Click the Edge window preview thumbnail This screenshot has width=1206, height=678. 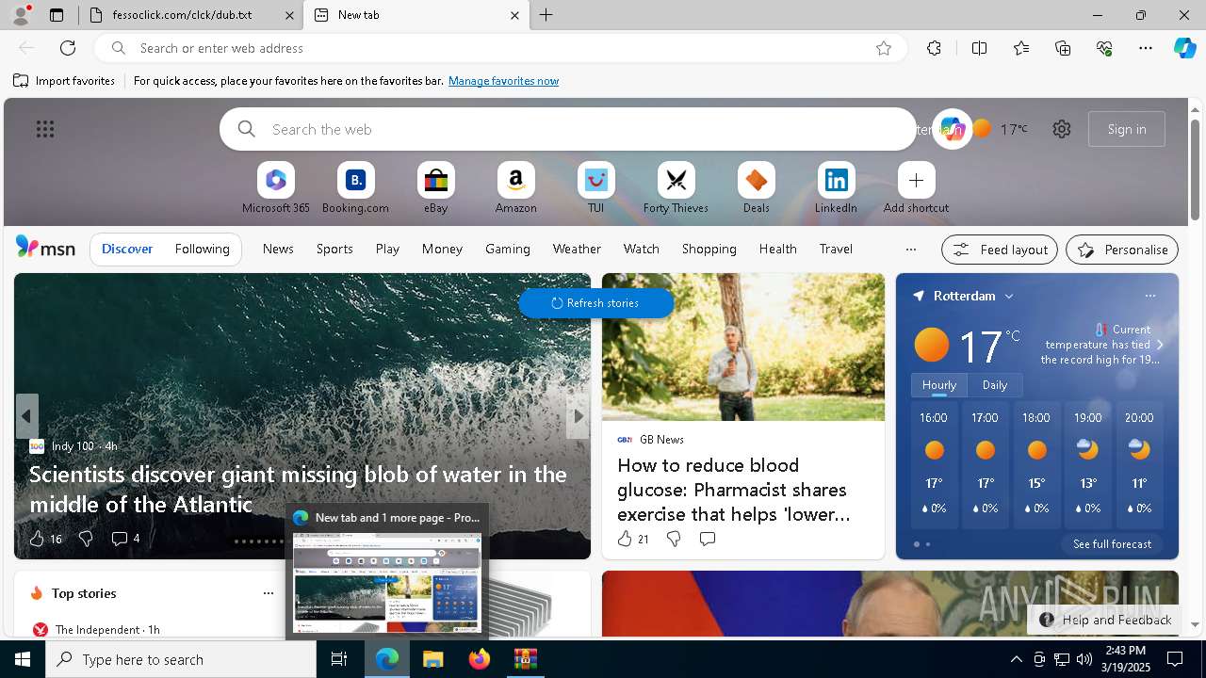(386, 583)
